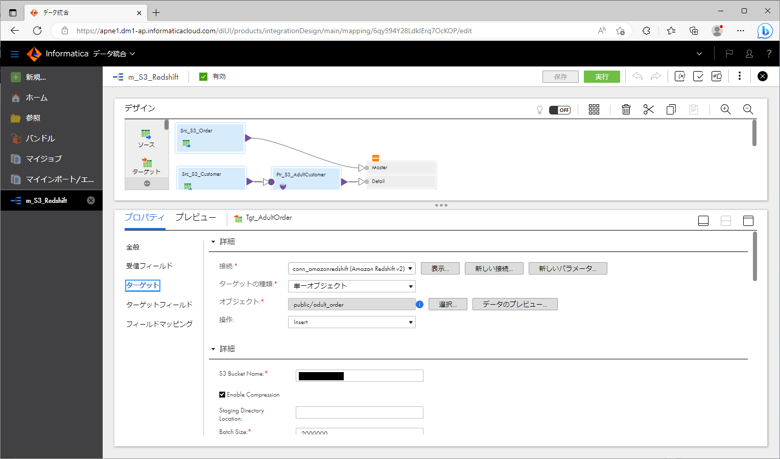Screen dimensions: 780x459
Task: Switch recommendations toggle from OFF
Action: [559, 109]
